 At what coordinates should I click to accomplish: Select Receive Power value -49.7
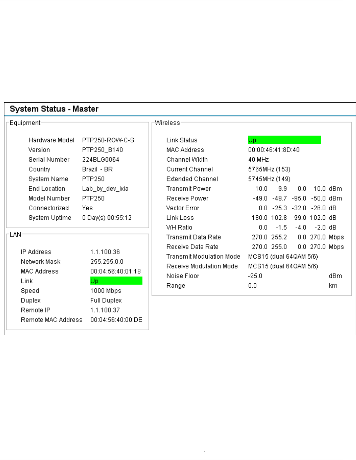click(279, 198)
